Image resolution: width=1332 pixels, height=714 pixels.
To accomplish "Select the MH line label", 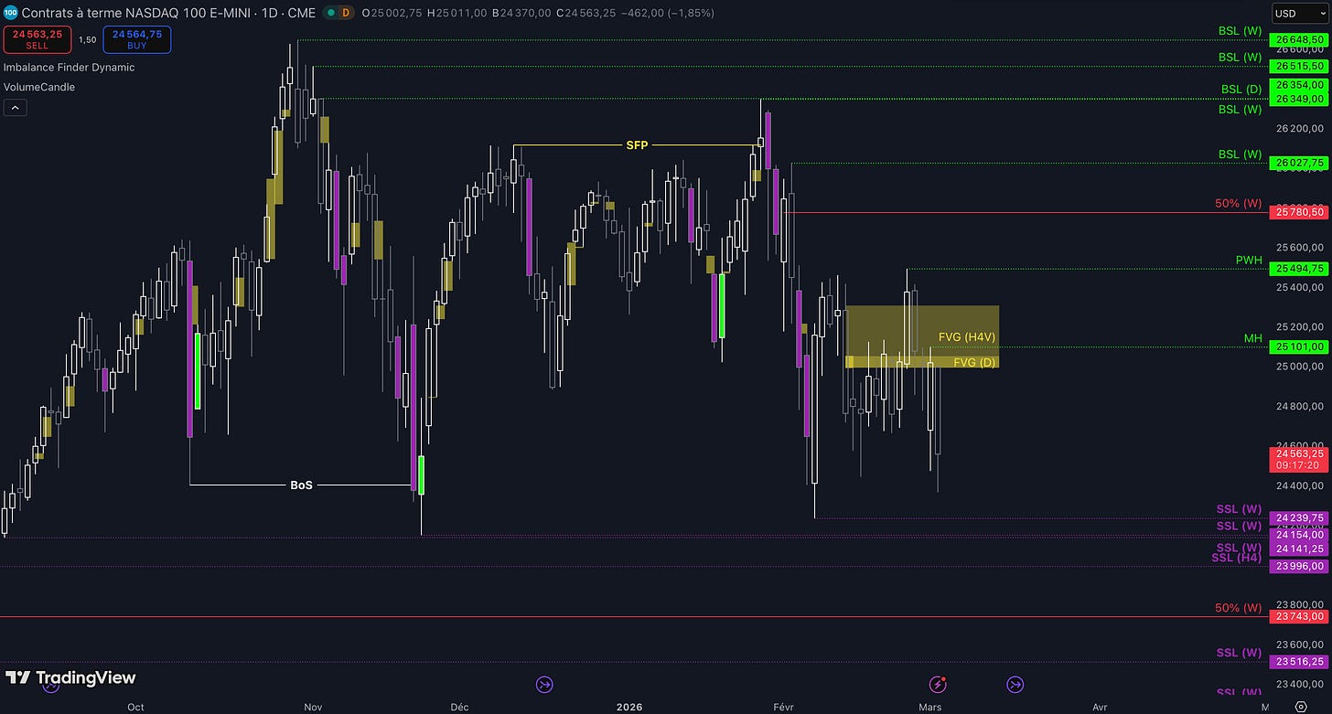I will (1253, 338).
